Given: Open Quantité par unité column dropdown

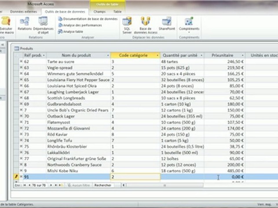Looking at the screenshot, I should [202, 55].
